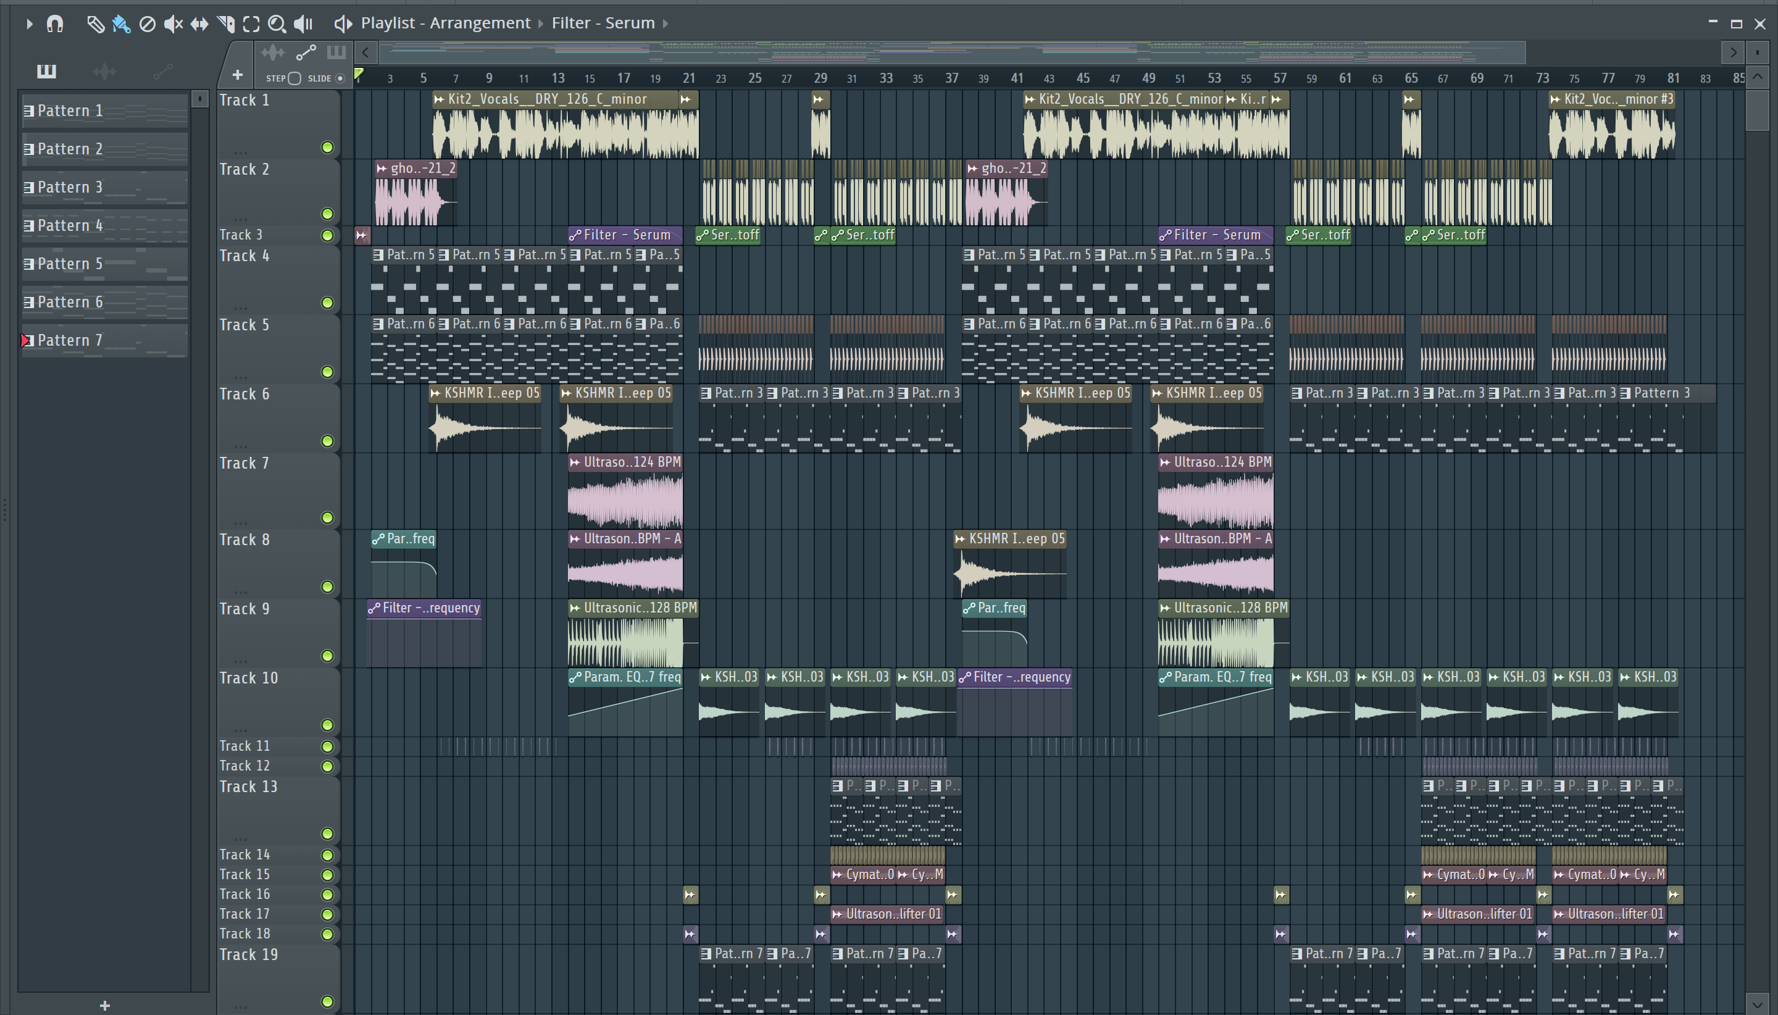
Task: Select the Paint brush tool
Action: click(121, 23)
